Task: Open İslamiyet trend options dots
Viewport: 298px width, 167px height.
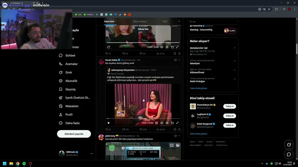Action: click(234, 61)
